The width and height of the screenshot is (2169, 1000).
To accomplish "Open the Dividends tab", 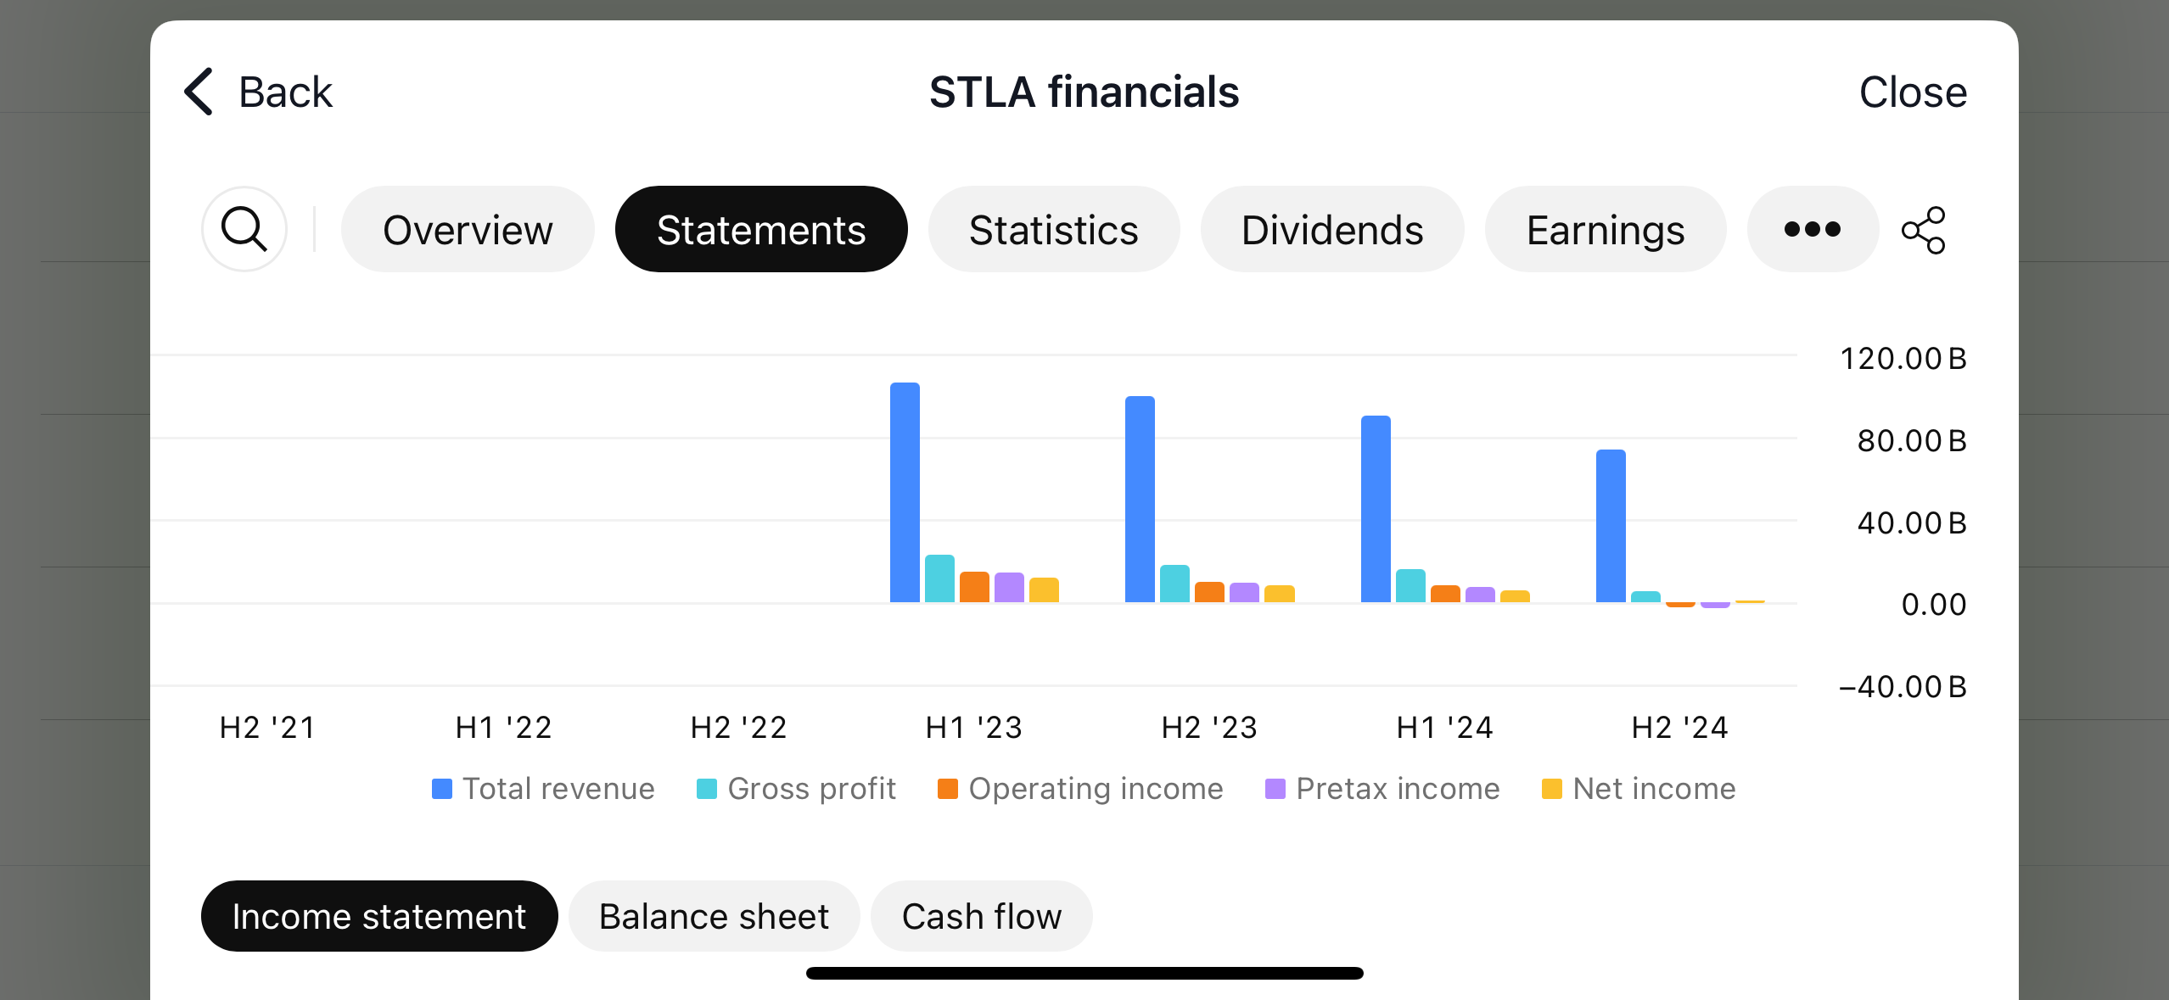I will [x=1332, y=229].
